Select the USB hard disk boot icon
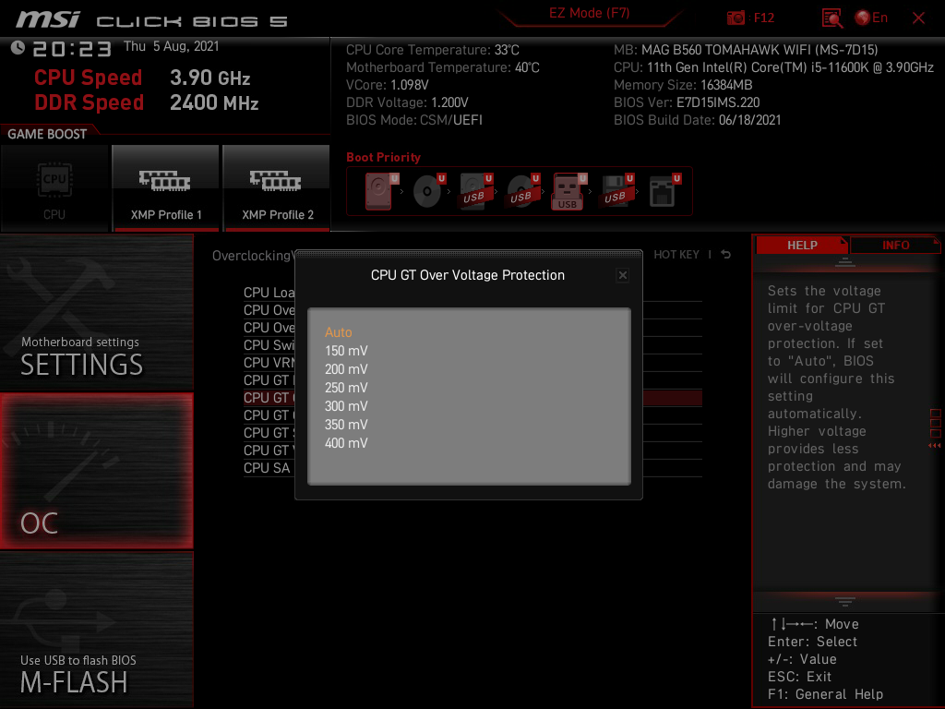 [x=476, y=191]
